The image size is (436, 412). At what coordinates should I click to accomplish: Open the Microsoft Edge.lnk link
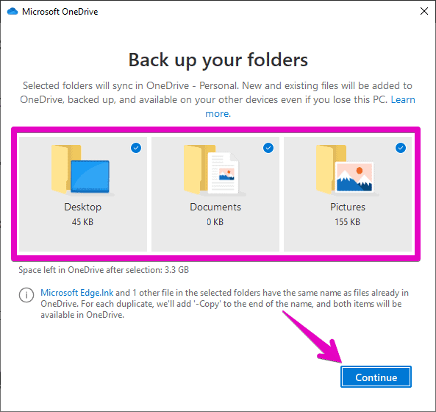77,293
